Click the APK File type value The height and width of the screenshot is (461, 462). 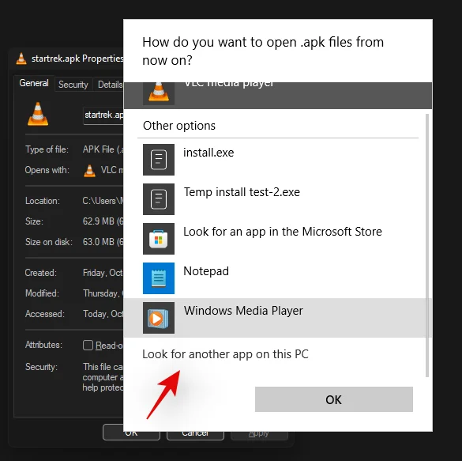(103, 149)
